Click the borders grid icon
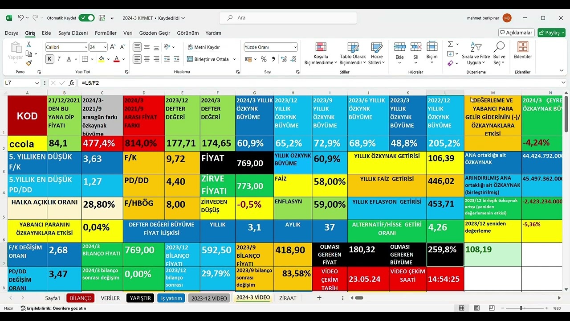 click(85, 59)
